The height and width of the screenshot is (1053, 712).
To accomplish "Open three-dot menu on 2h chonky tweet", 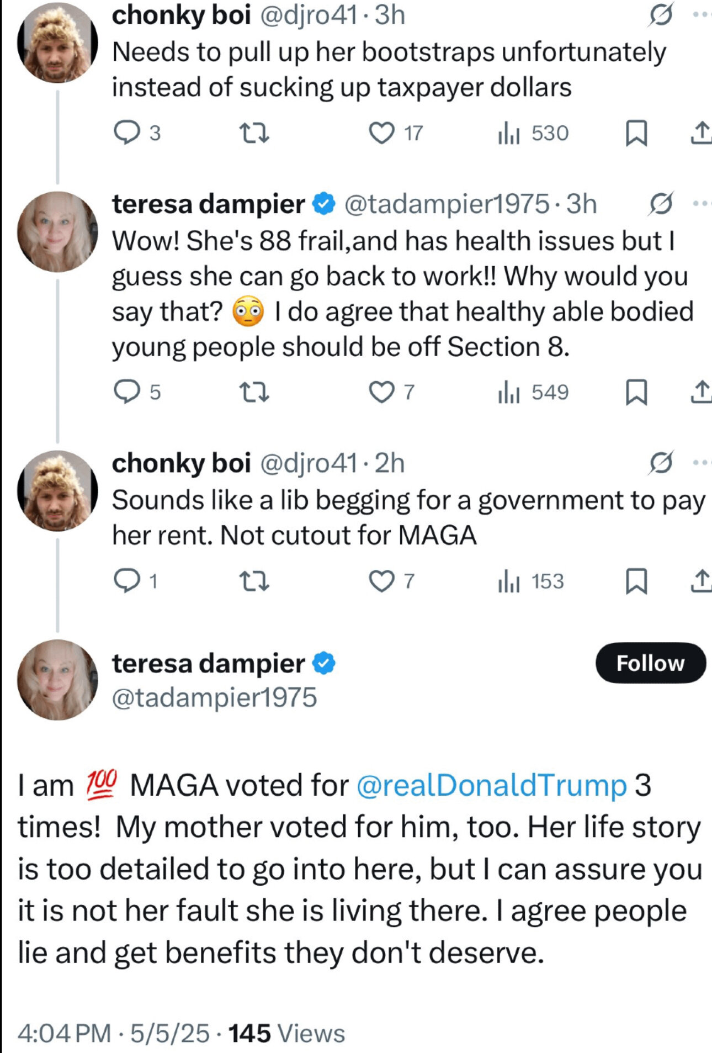I will point(702,463).
